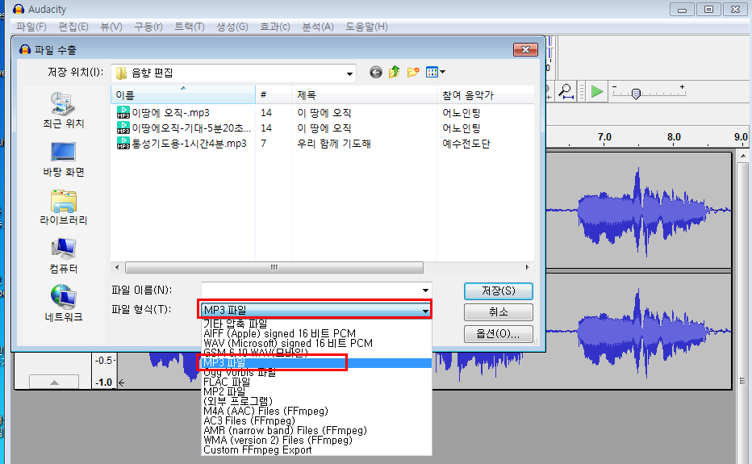Choose (외부 프로그램) format option

click(x=316, y=401)
